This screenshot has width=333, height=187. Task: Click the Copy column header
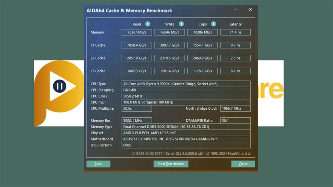203,24
